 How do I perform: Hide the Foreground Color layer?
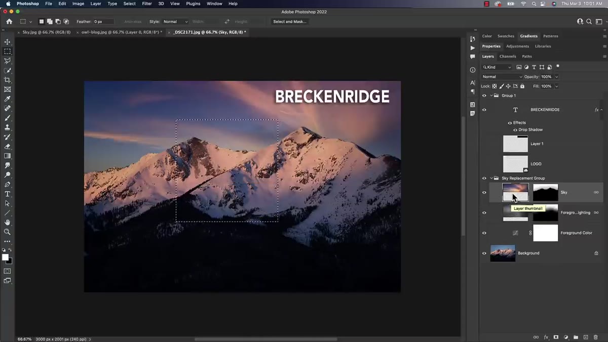484,233
